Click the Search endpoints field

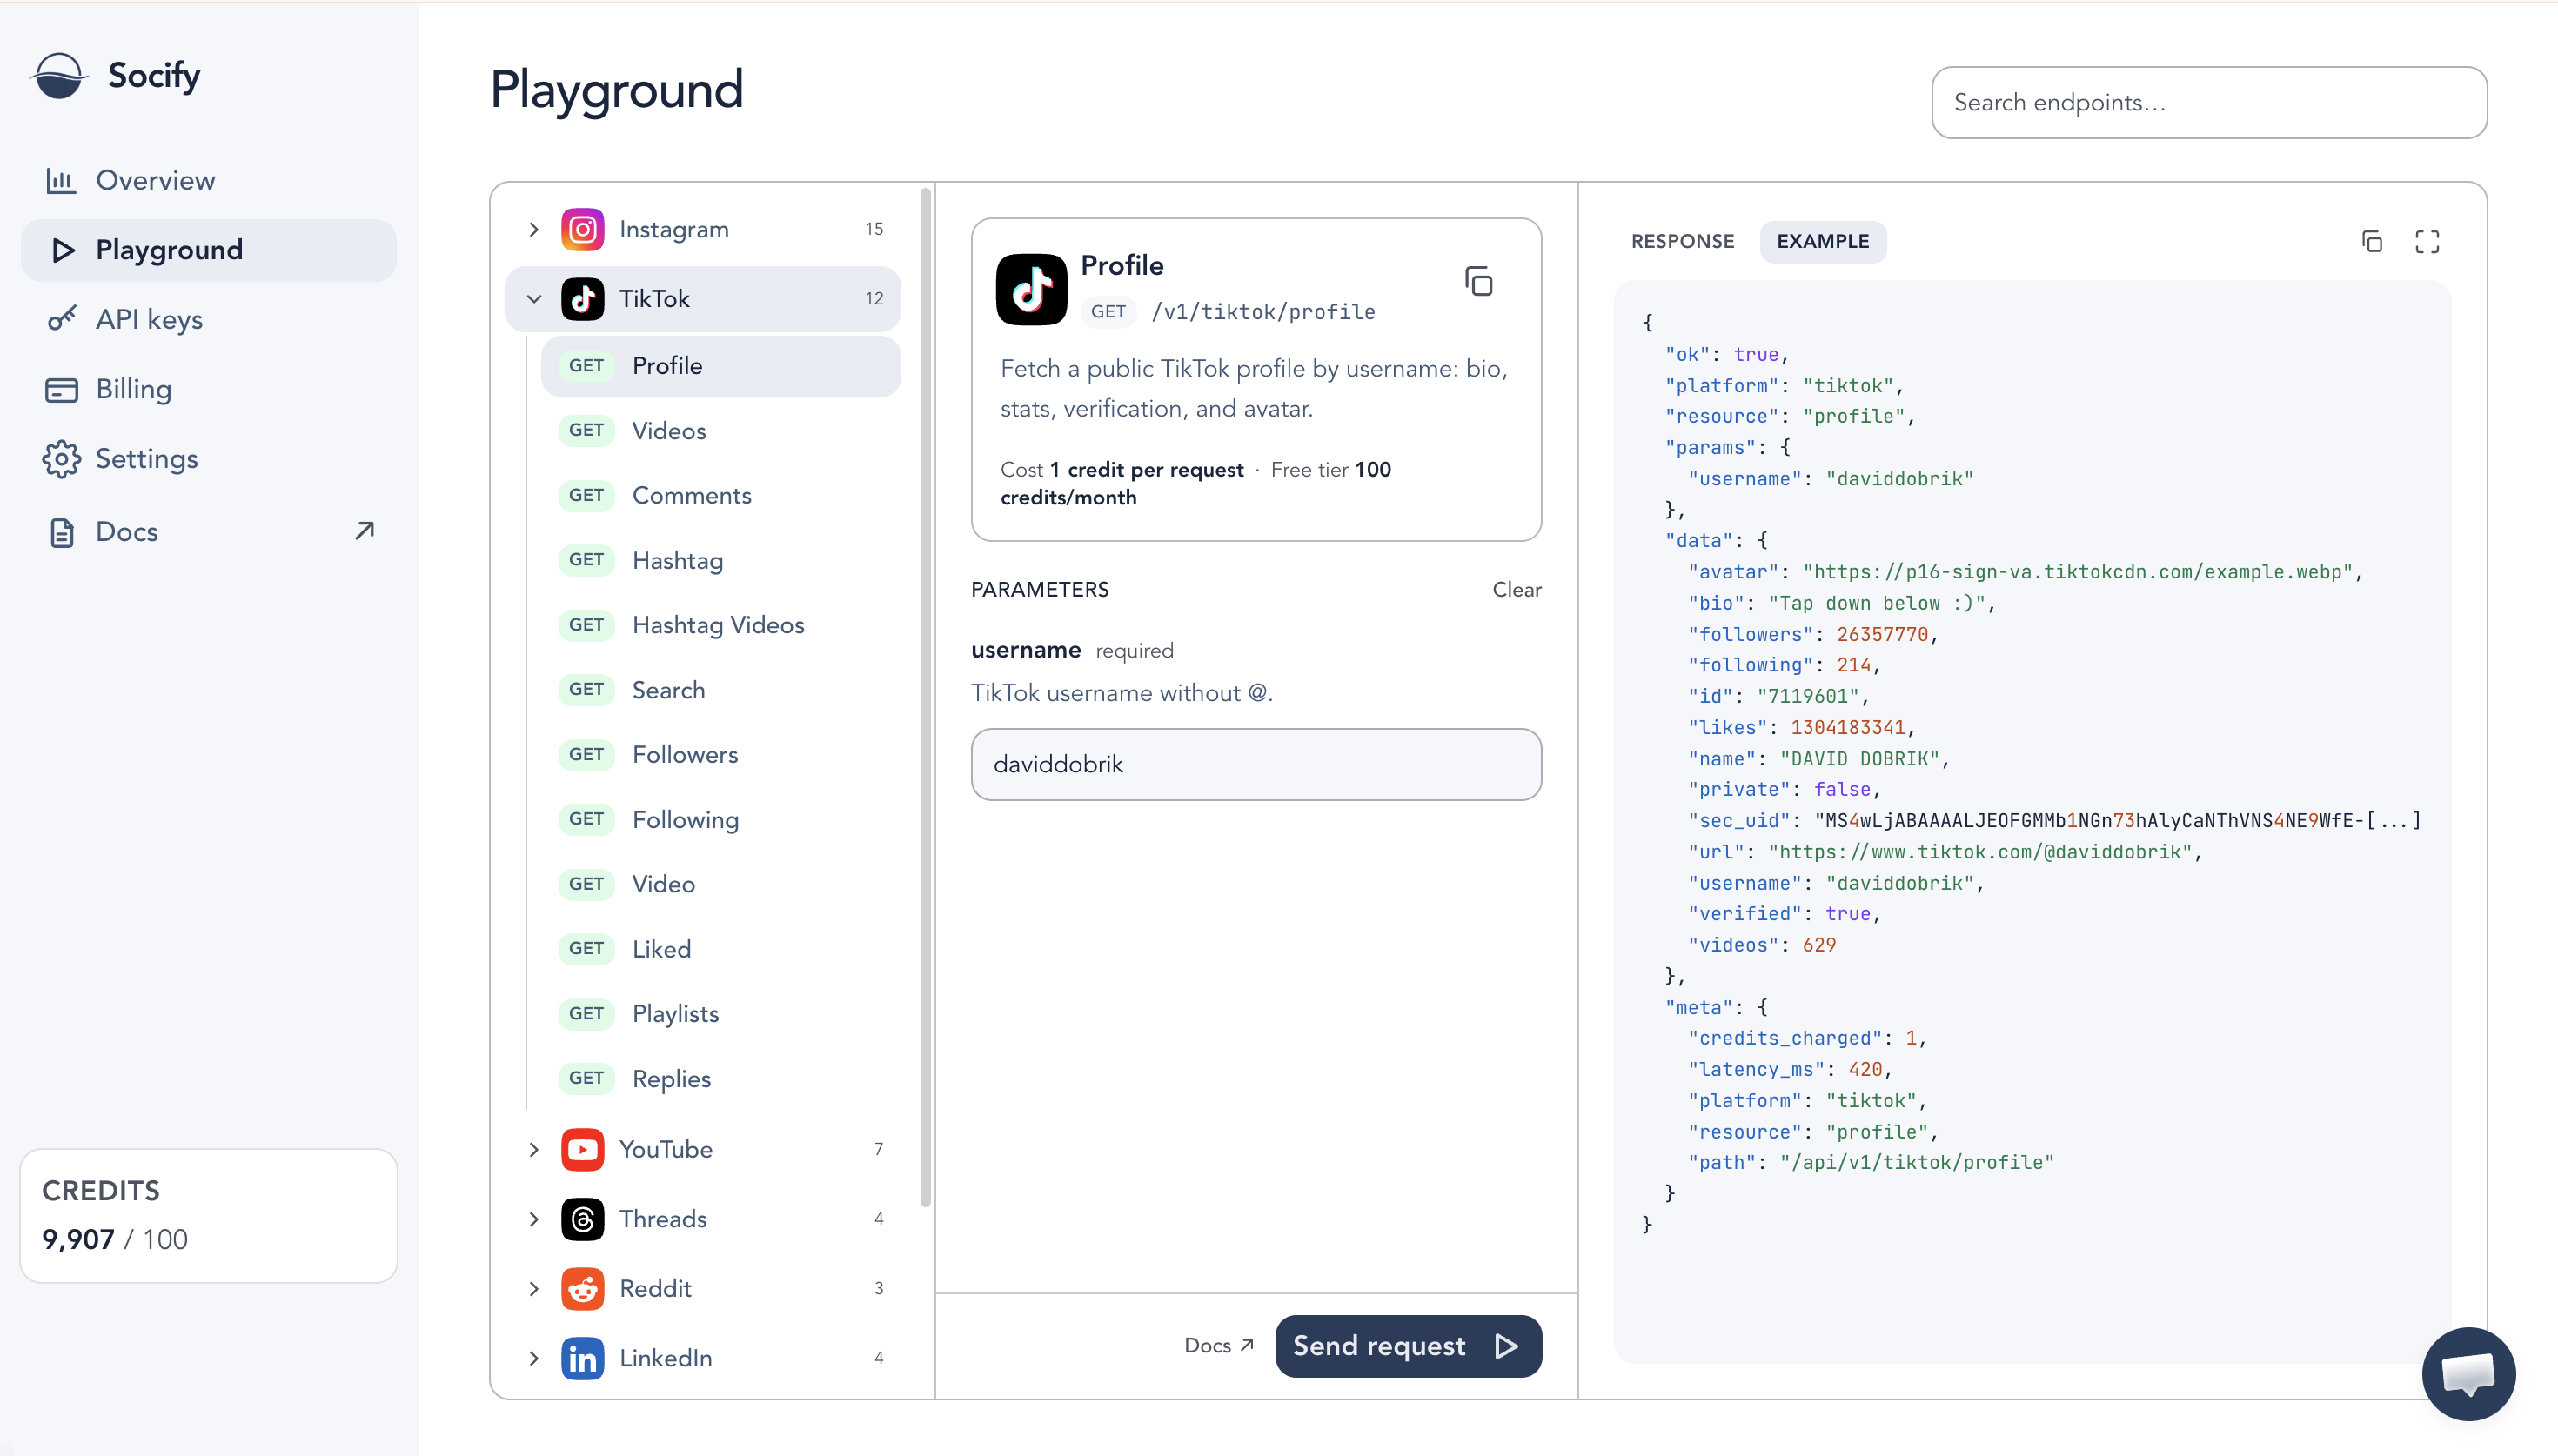click(x=2208, y=102)
